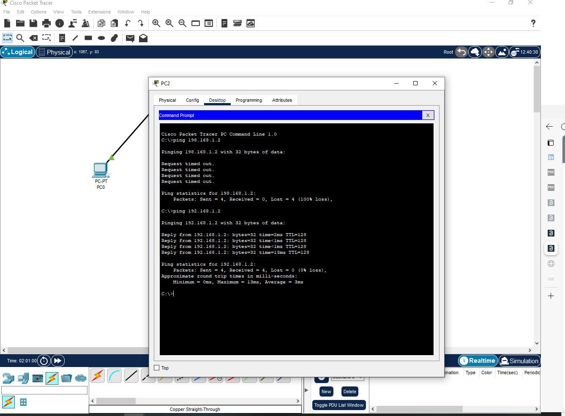Pick the Copper Straight-Through cable
This screenshot has width=565, height=416.
click(x=131, y=375)
